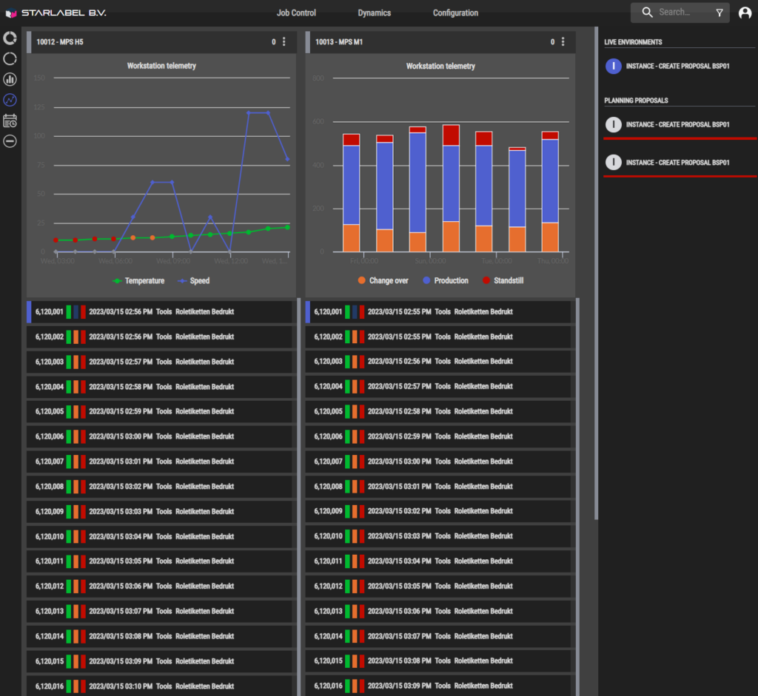Toggle the Temperature series in the legend
Viewport: 758px width, 696px height.
[x=138, y=281]
